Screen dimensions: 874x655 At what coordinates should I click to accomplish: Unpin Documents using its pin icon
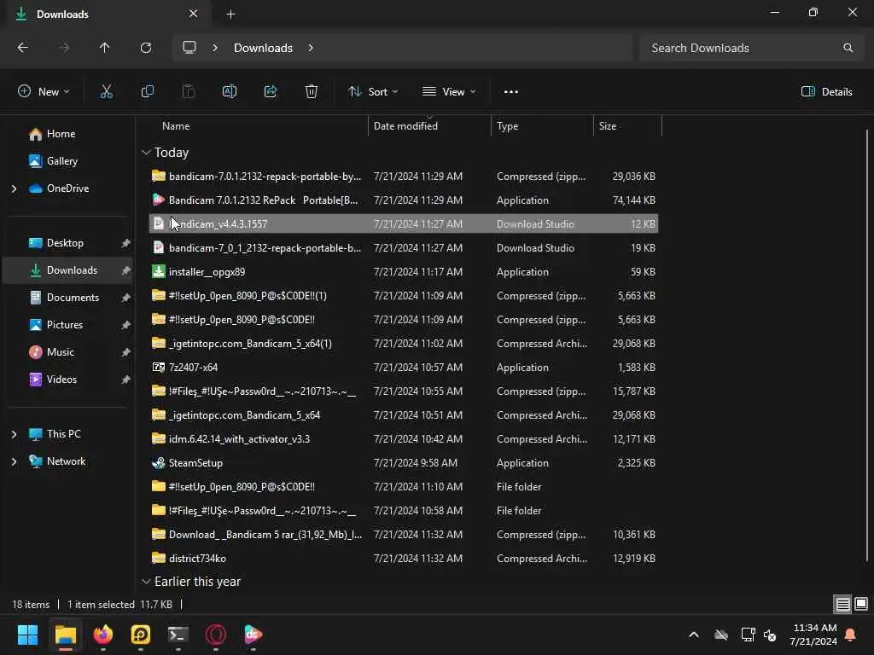coord(126,298)
